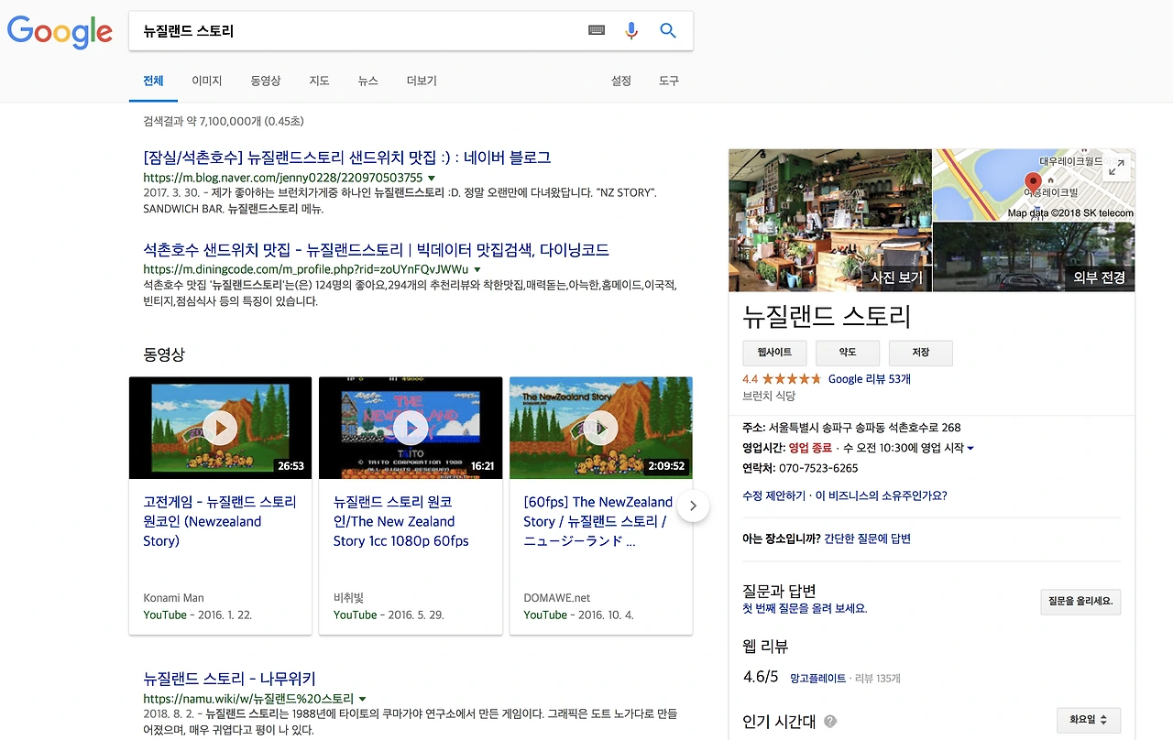Open the 뉴질랜드 스토리 나무위키 result
The image size is (1173, 740).
(x=229, y=679)
